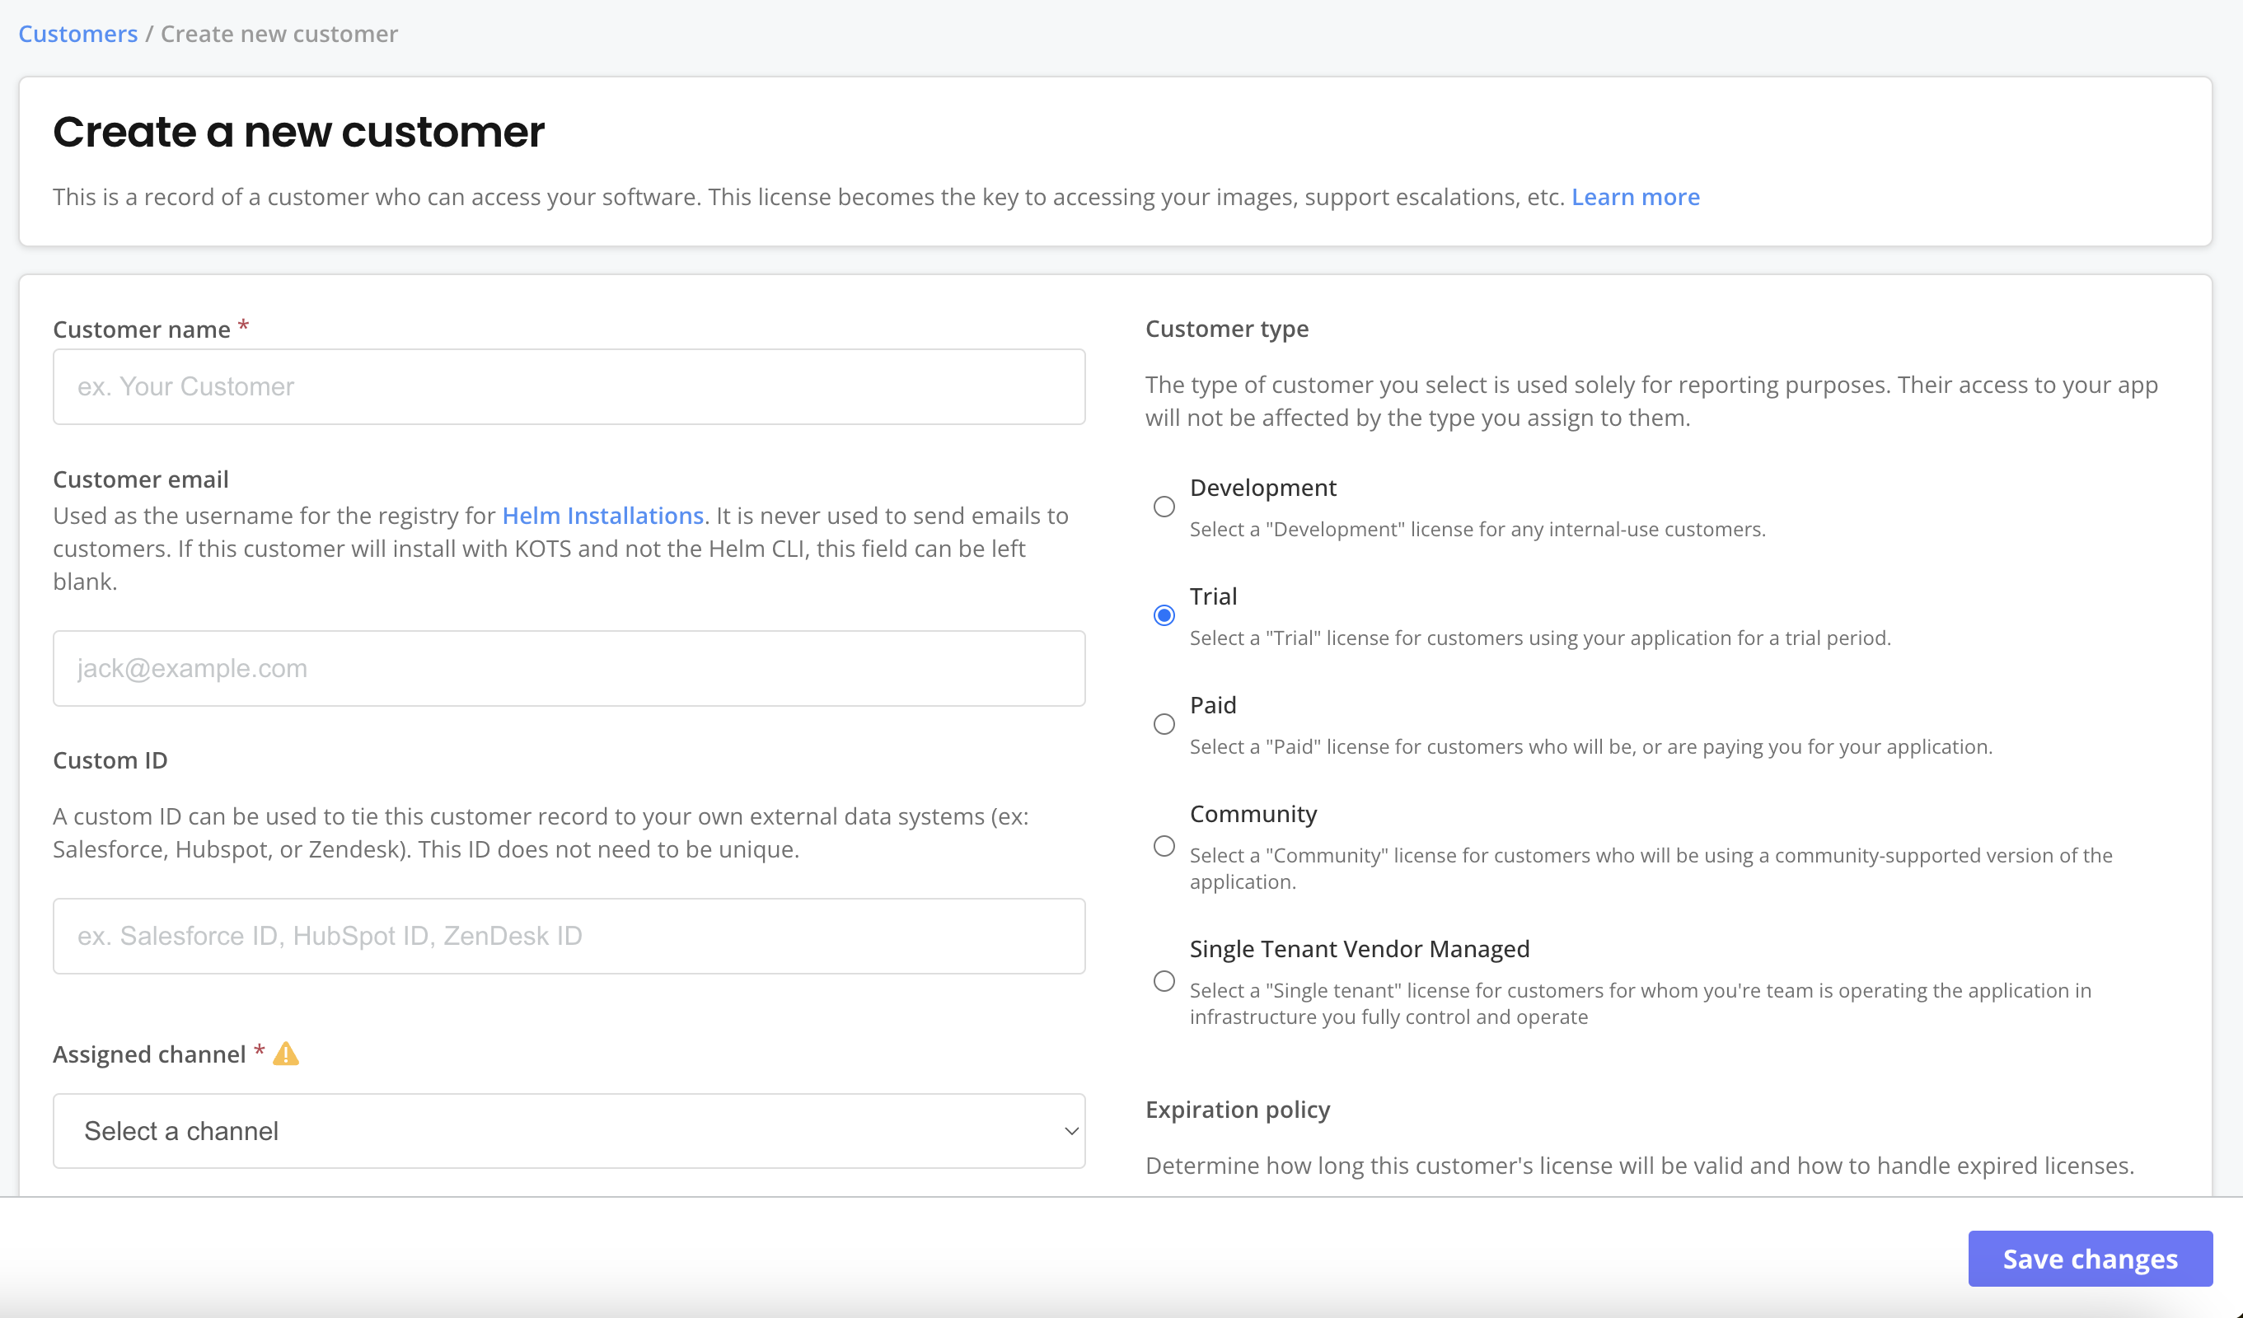Click the customer email input field
Screen dimensions: 2243x1318
coord(569,667)
